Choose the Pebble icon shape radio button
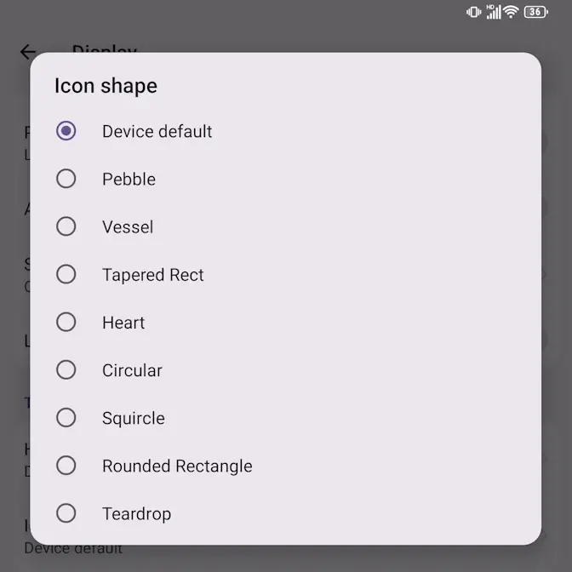572x572 pixels. point(66,179)
